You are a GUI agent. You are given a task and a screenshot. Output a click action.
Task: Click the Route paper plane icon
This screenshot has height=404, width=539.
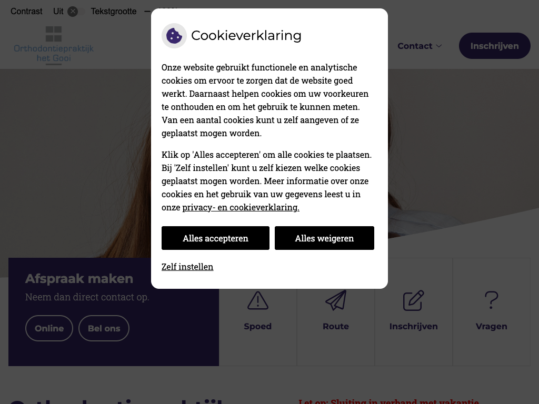(336, 300)
